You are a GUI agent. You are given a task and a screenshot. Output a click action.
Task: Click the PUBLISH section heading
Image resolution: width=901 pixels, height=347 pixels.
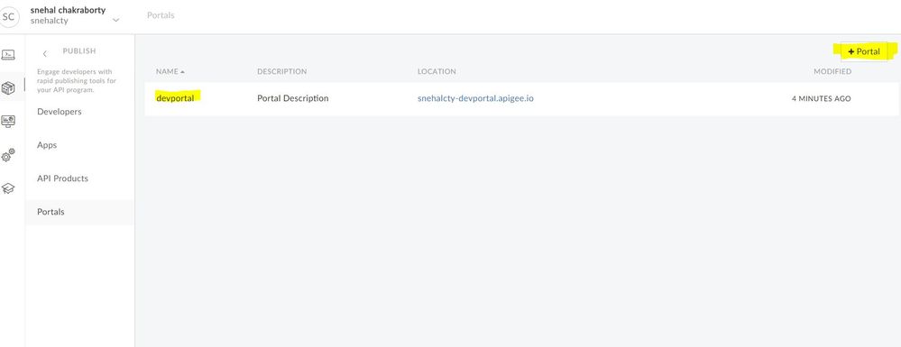tap(79, 51)
